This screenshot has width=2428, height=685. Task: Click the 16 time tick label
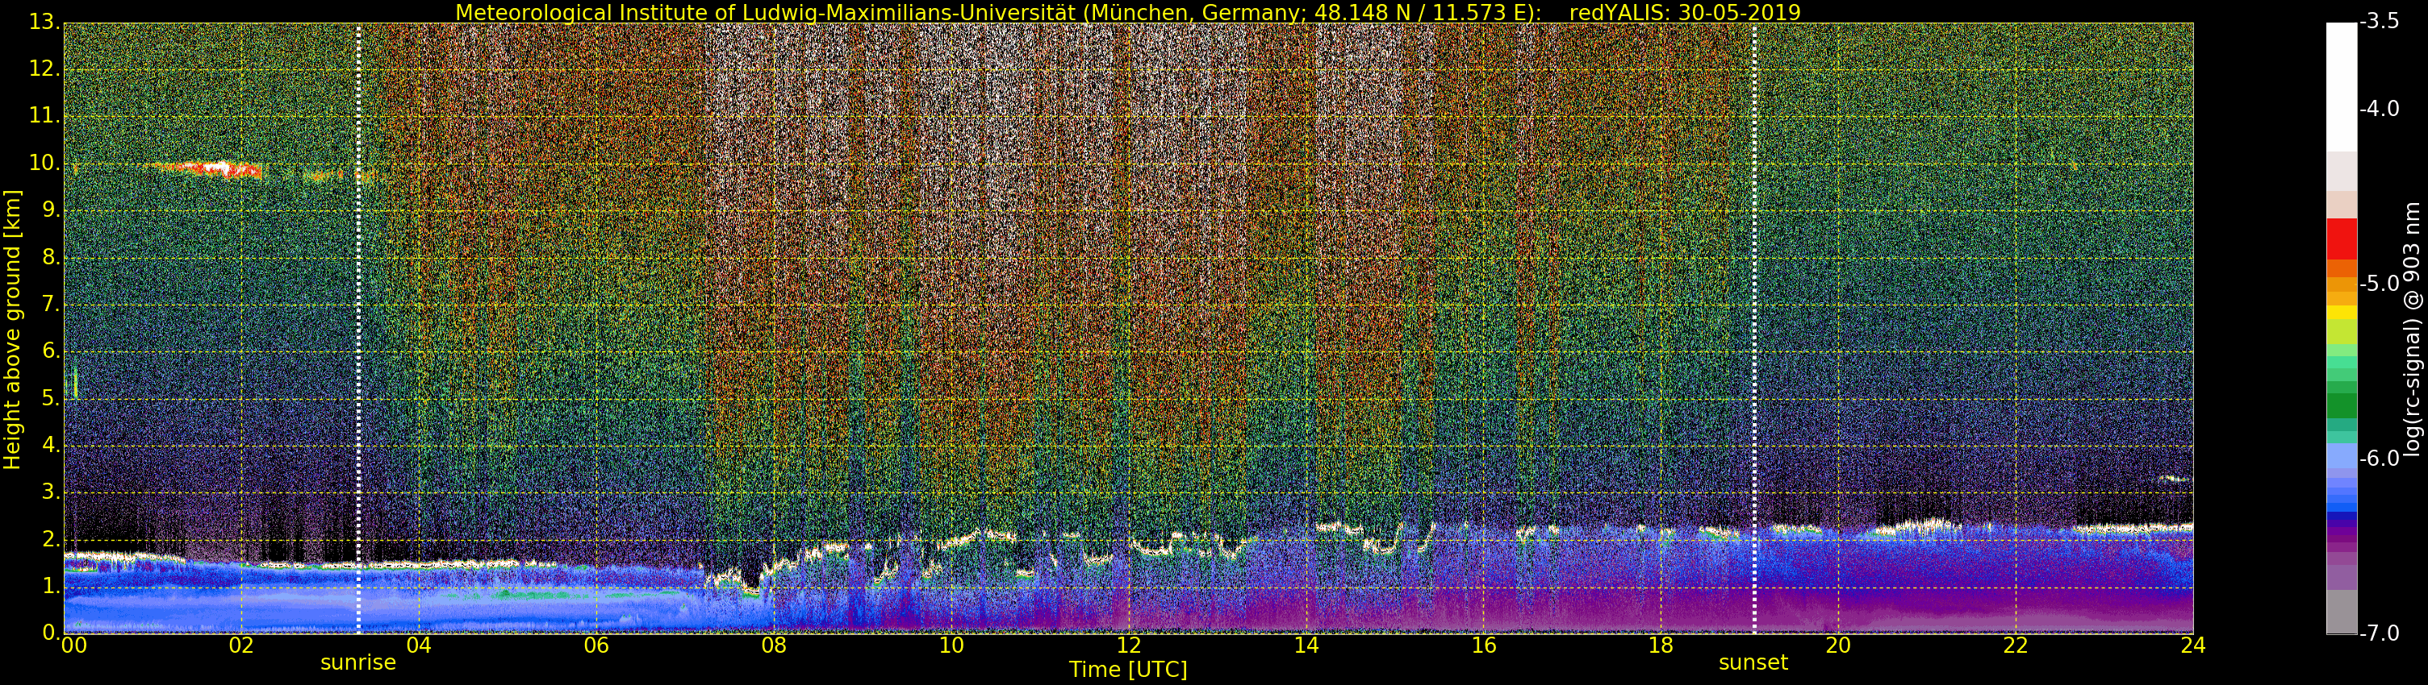[1484, 646]
